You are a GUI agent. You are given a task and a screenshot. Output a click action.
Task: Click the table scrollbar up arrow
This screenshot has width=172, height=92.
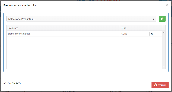point(164,33)
